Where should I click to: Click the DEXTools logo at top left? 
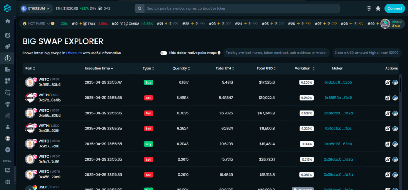[x=7, y=8]
